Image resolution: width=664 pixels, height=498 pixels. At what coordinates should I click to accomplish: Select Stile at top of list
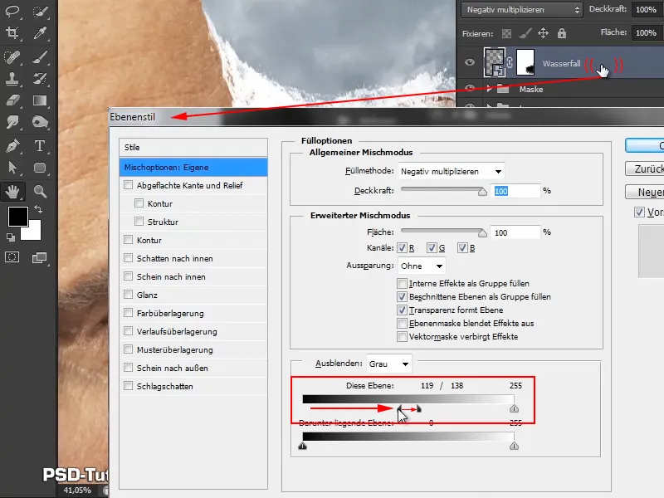(x=193, y=148)
